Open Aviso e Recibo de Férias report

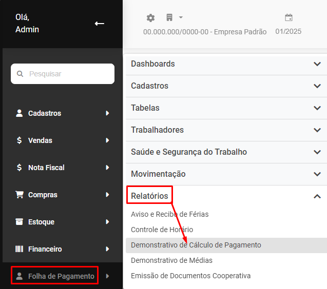point(170,214)
